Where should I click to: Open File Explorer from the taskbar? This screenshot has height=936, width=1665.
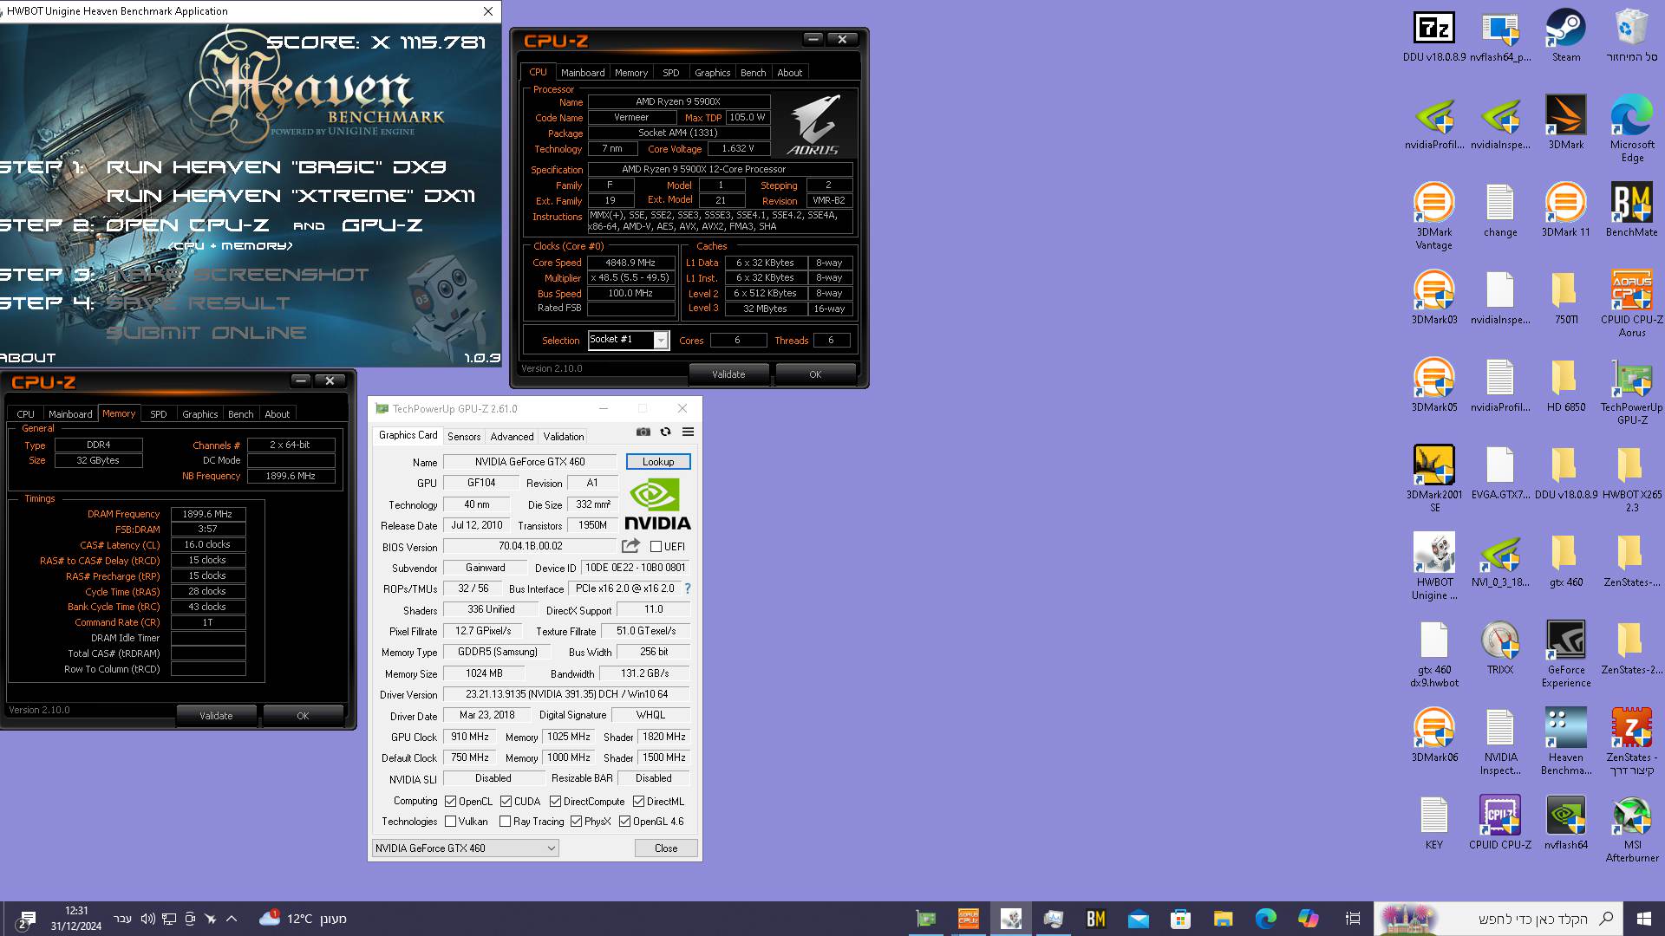click(x=1223, y=919)
